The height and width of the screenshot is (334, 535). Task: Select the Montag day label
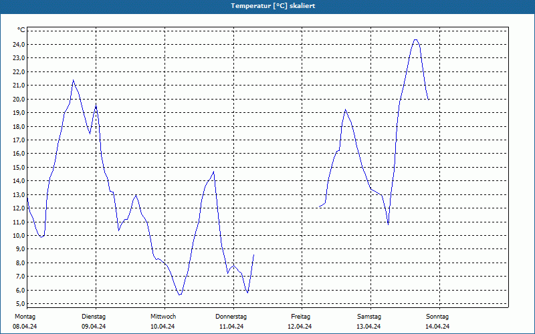click(25, 317)
